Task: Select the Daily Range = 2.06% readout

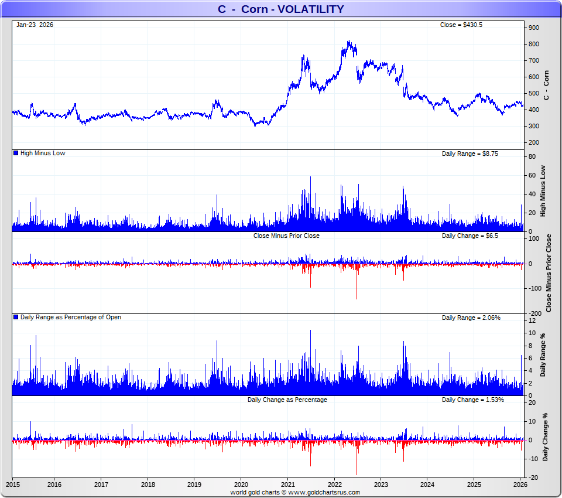Action: click(471, 318)
